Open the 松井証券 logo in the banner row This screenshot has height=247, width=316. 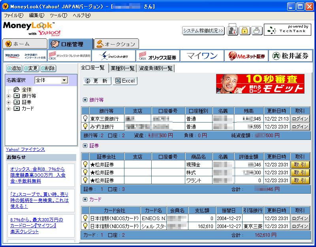(290, 56)
